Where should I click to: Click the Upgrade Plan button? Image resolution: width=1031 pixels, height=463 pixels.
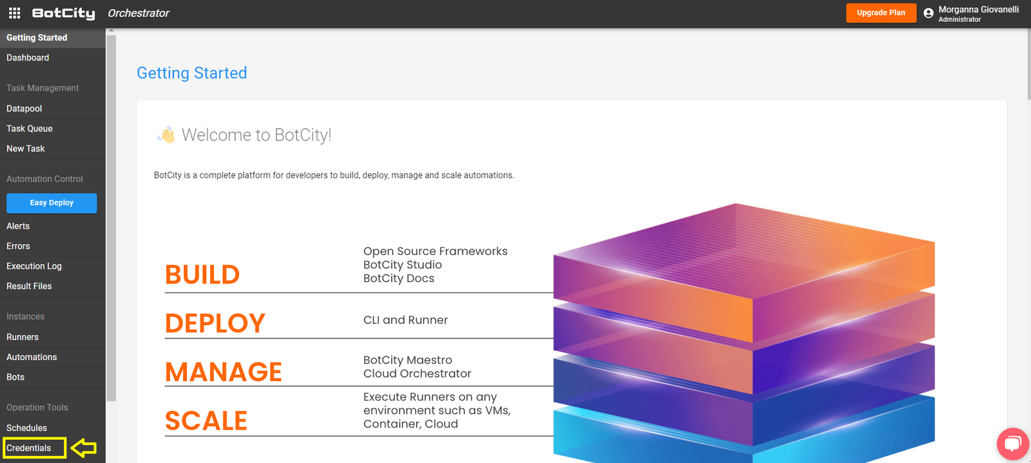(x=881, y=13)
